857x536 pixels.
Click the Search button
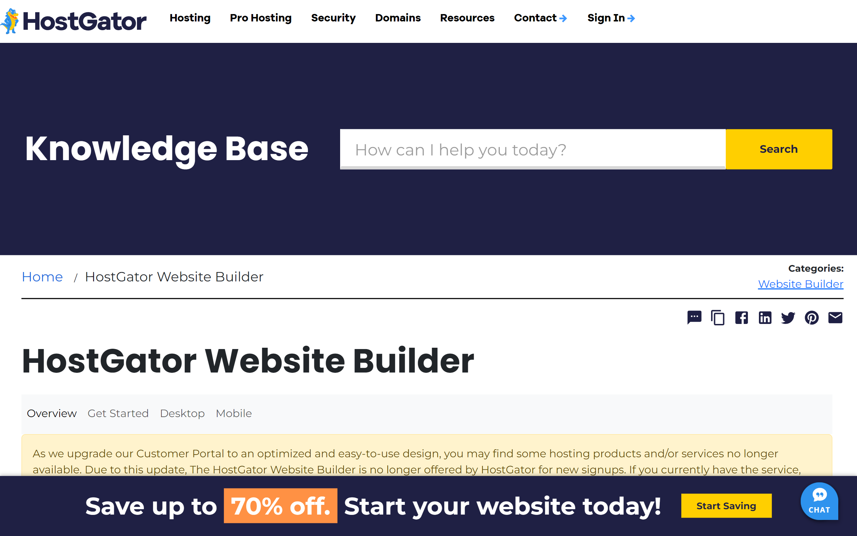click(x=778, y=149)
